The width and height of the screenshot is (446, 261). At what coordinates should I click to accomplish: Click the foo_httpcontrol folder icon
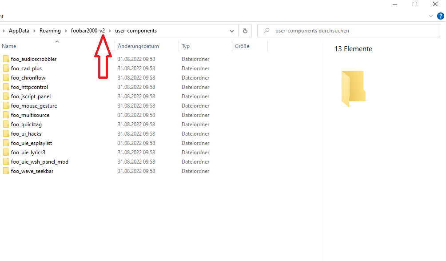[6, 87]
